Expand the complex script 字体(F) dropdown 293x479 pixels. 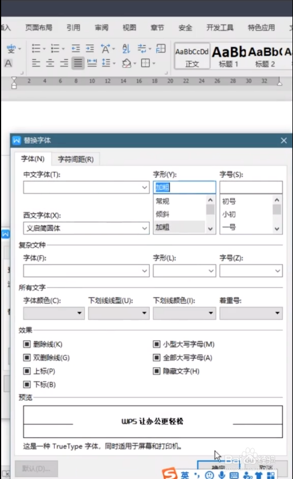click(x=145, y=271)
